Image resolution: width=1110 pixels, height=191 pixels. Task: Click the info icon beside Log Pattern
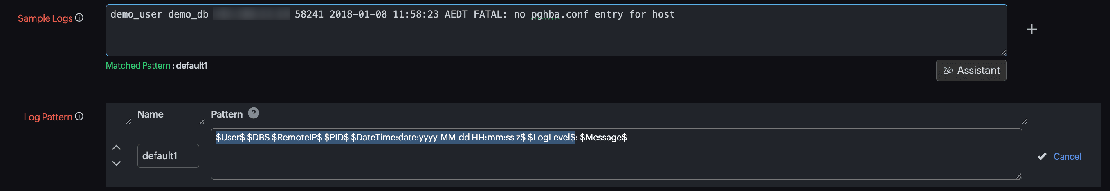point(79,117)
